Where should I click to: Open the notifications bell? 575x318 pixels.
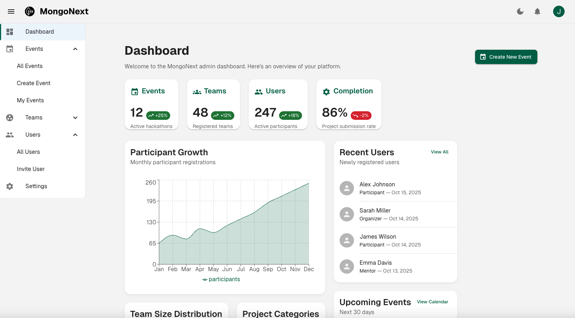coord(537,11)
